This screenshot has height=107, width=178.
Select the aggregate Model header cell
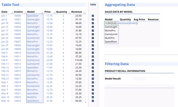109,19
